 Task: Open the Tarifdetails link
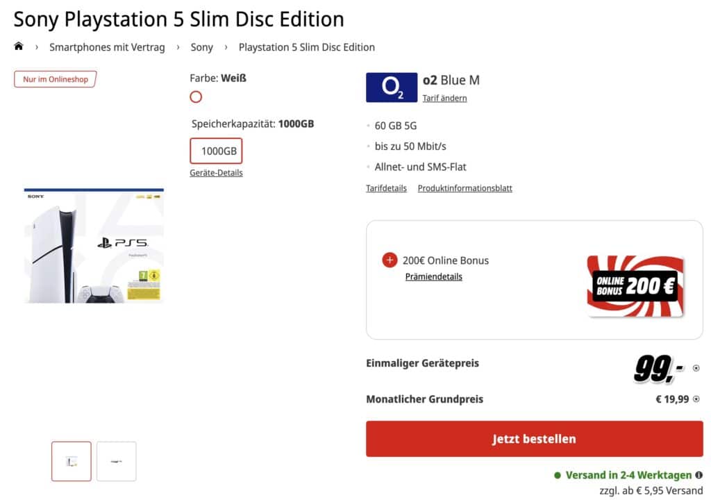[x=386, y=188]
